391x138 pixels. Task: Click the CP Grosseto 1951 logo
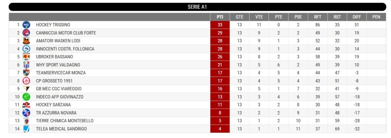pos(26,81)
